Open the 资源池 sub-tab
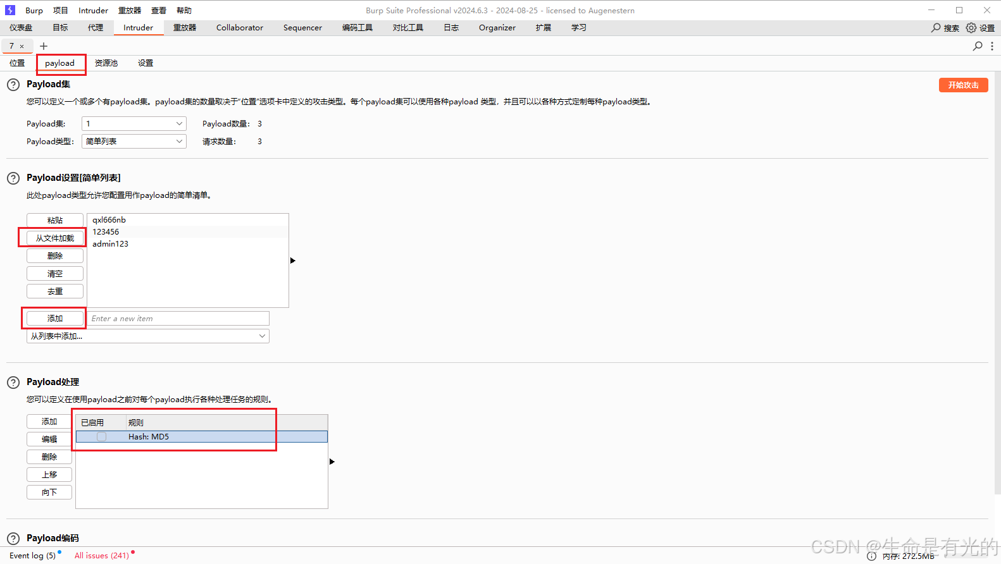This screenshot has width=1001, height=564. tap(106, 63)
